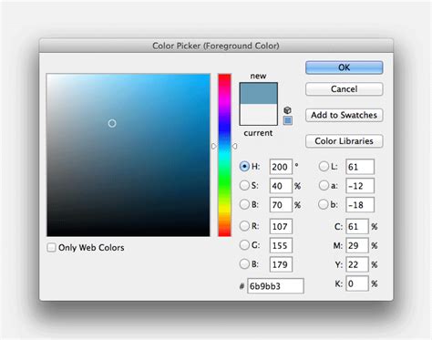432x340 pixels.
Task: Click the right hue slider arrow
Action: (x=234, y=146)
